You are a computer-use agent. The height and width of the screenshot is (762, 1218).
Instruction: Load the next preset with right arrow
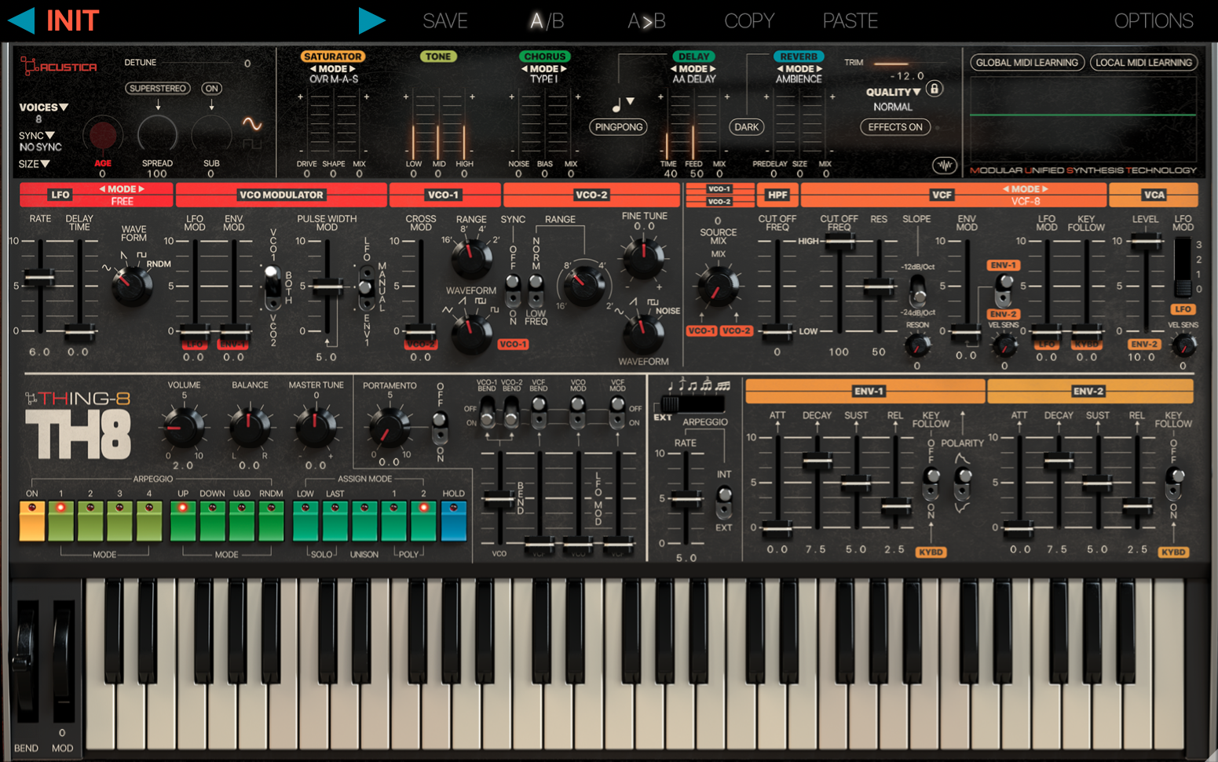[371, 20]
